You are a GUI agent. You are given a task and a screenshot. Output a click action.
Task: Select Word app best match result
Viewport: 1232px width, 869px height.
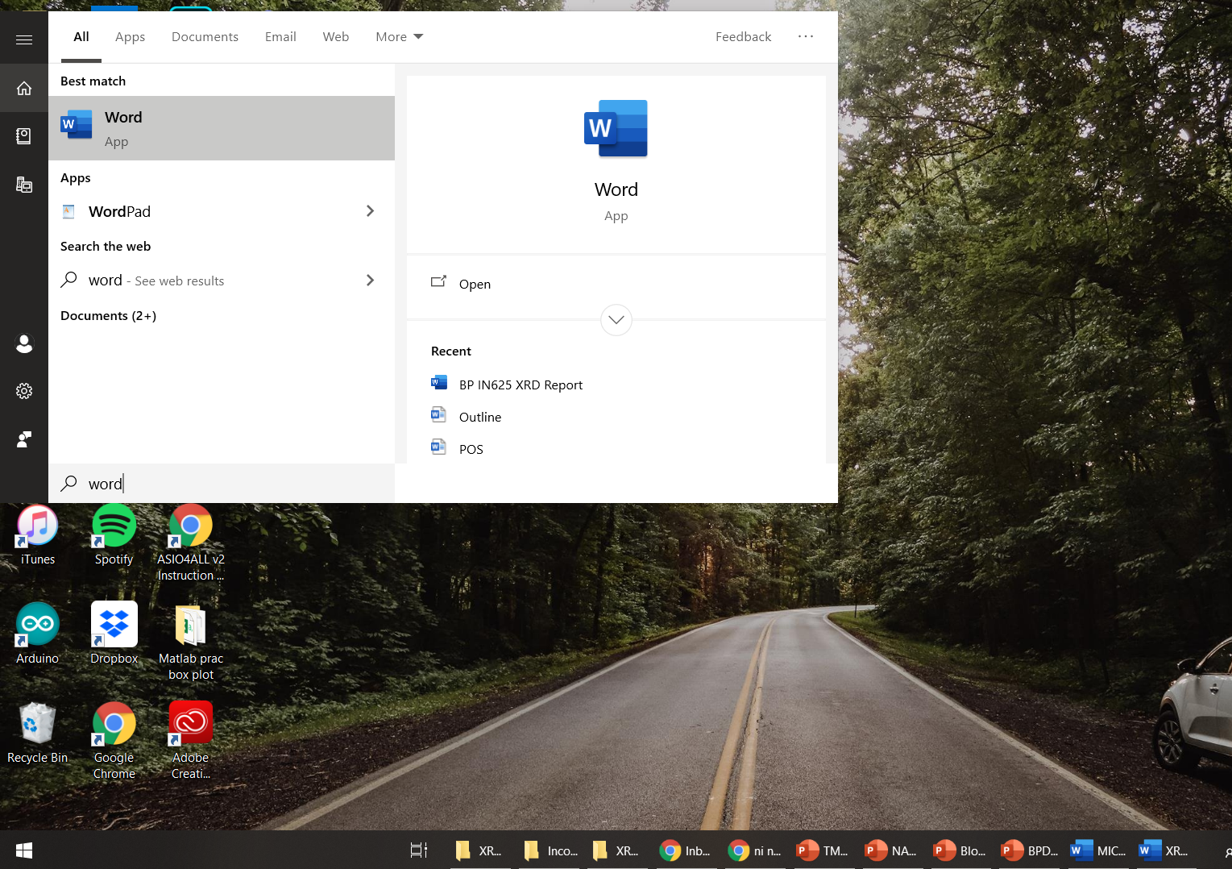click(222, 128)
